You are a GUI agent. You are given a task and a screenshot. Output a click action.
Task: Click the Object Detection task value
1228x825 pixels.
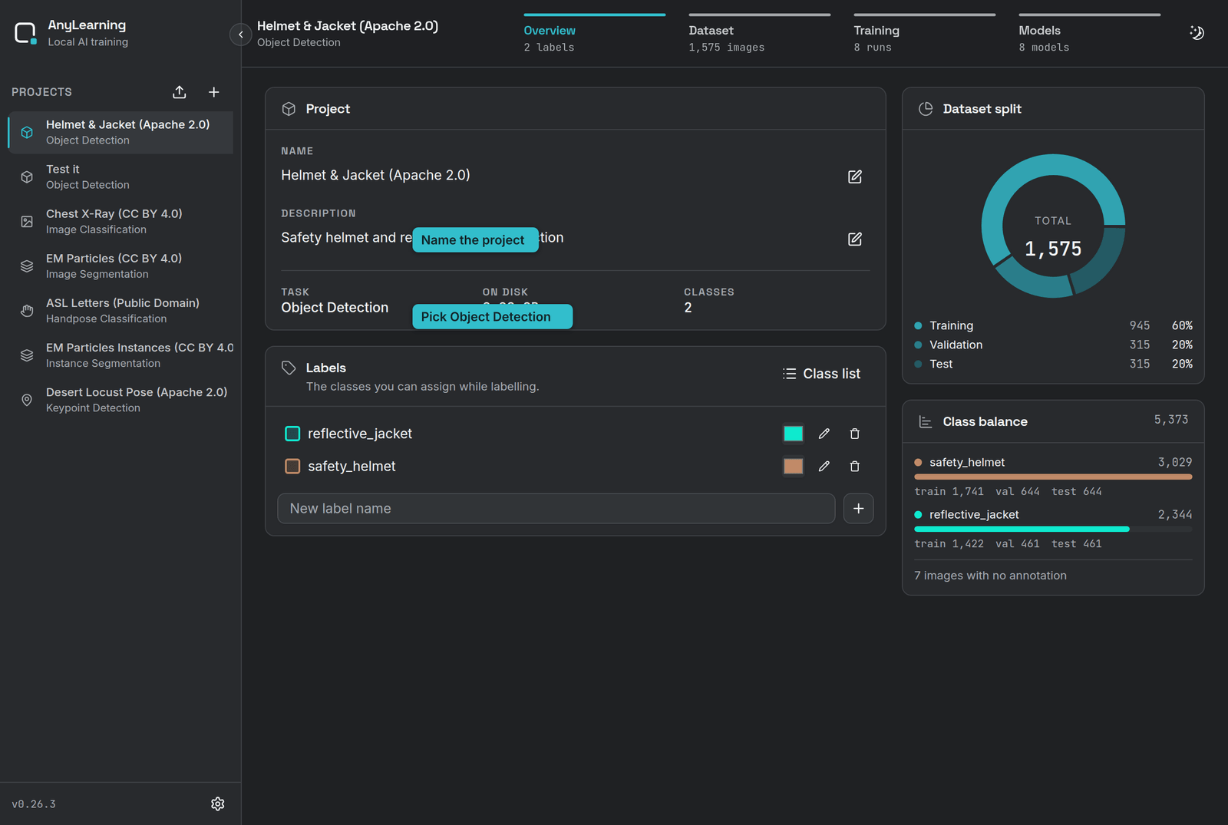coord(335,308)
